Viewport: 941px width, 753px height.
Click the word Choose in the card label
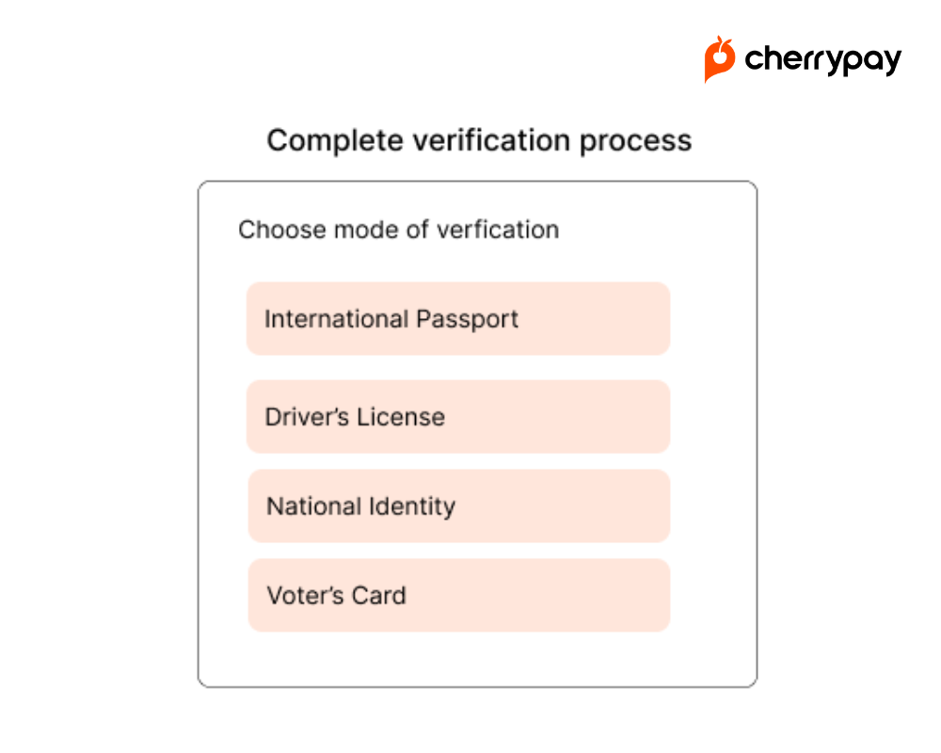click(281, 230)
